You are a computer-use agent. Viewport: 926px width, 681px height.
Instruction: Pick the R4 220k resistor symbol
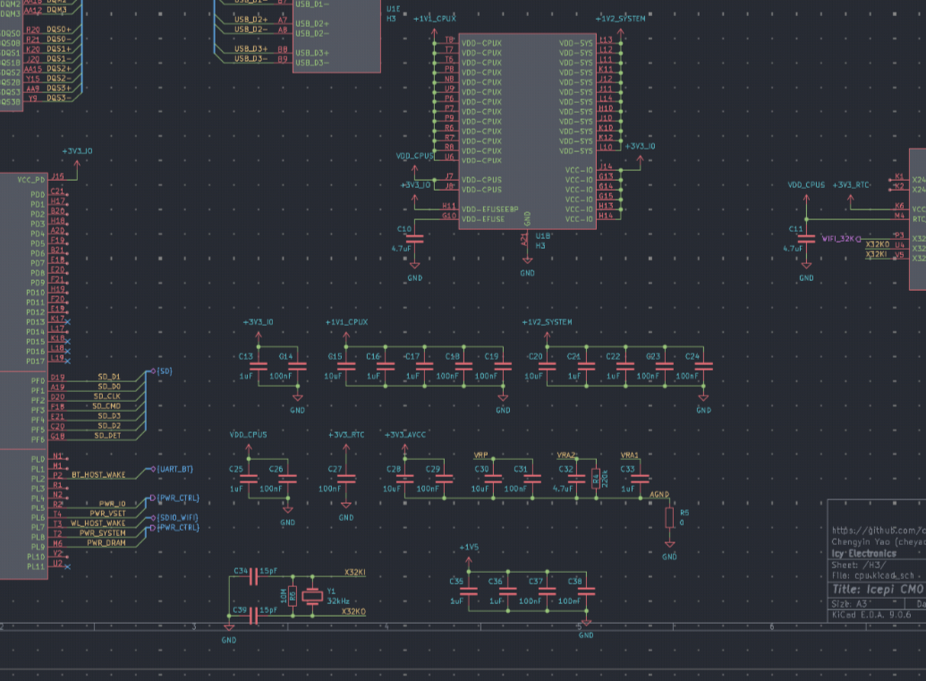click(593, 478)
